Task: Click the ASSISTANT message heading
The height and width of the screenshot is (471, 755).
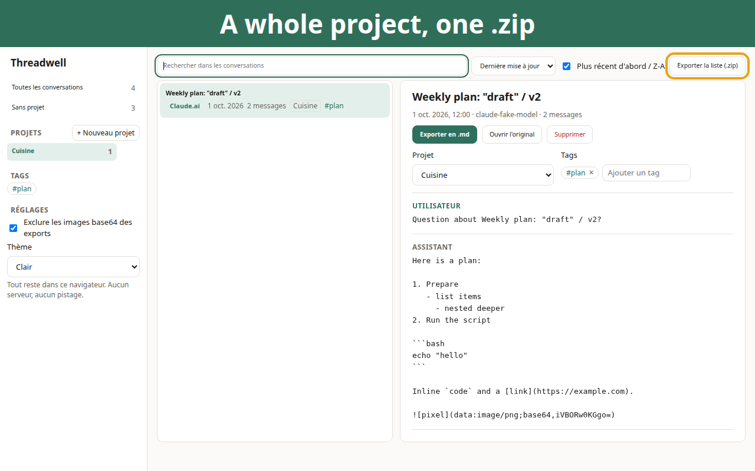Action: click(432, 247)
